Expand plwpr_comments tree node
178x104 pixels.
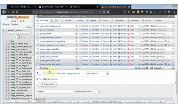(x=6, y=93)
